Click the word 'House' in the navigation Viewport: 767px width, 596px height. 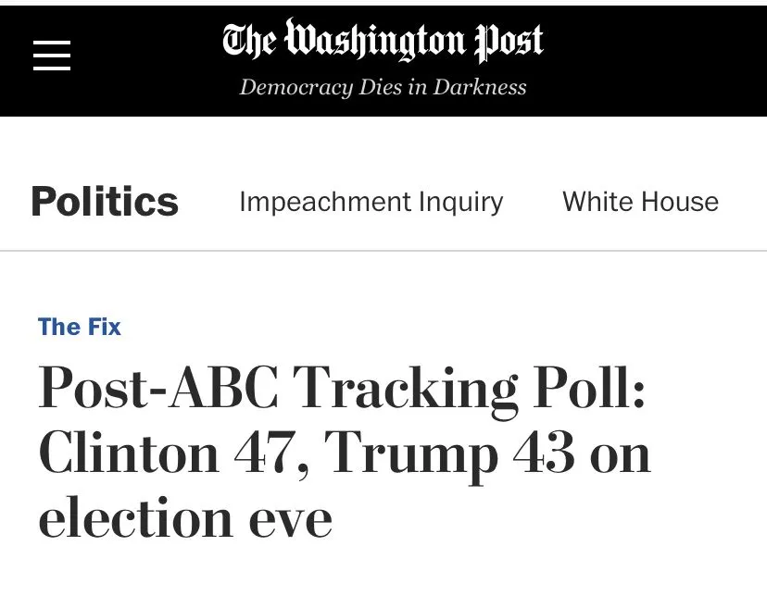(x=681, y=202)
